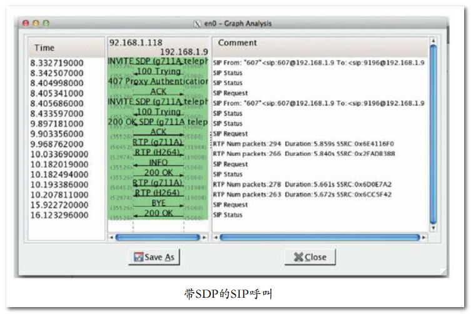Select time entry 9.968762000

[57, 144]
